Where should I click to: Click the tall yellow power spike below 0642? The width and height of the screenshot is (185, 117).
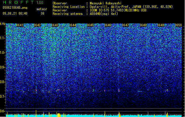(x=36, y=113)
